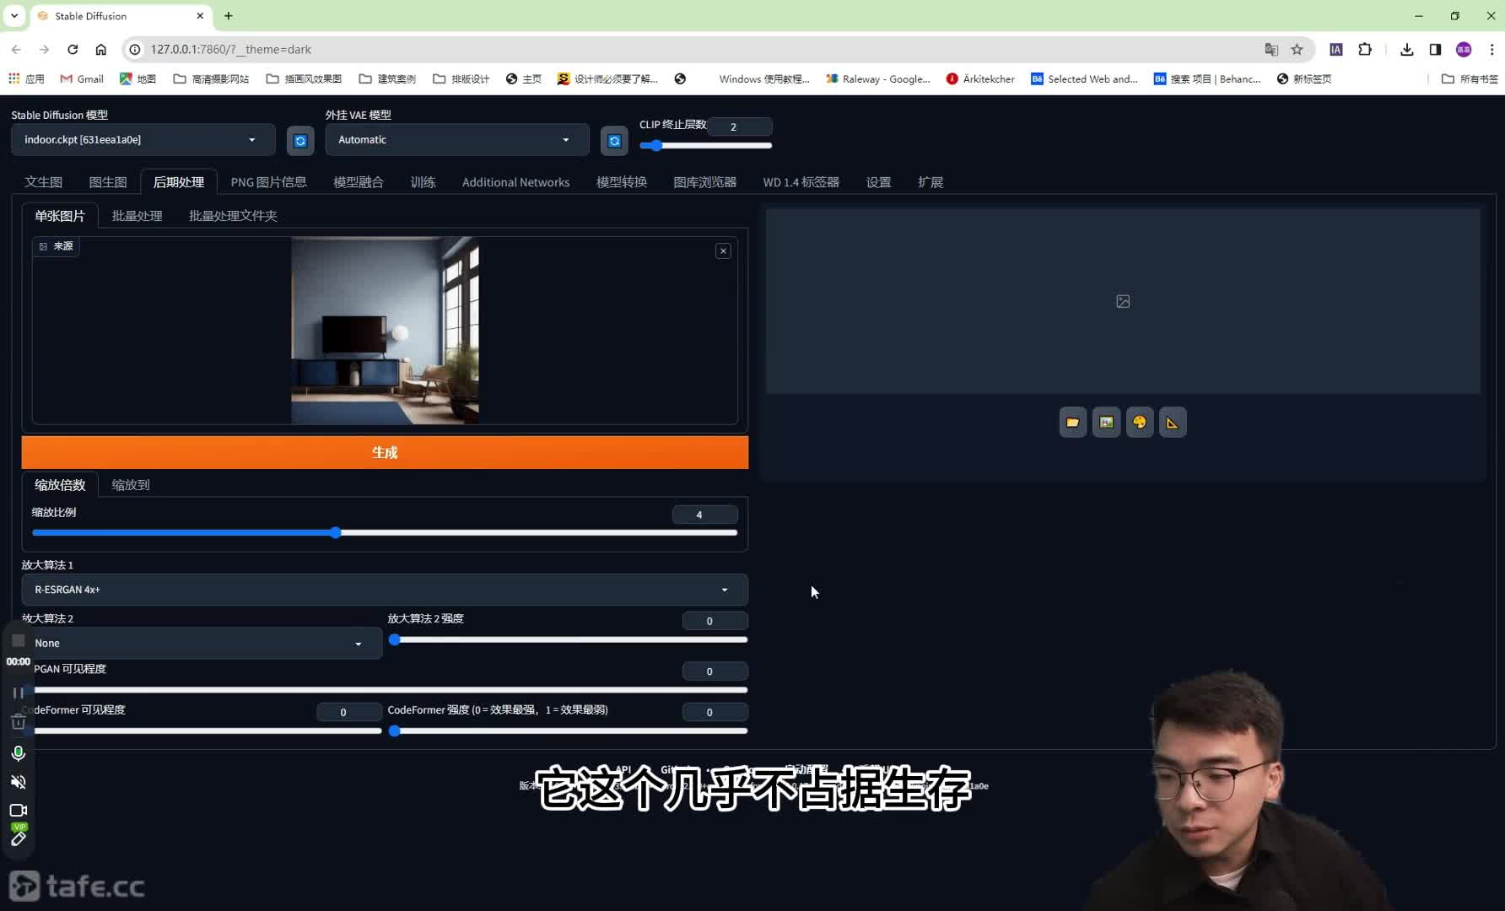The image size is (1505, 911).
Task: Send result to inpaint palette icon
Action: 1139,423
